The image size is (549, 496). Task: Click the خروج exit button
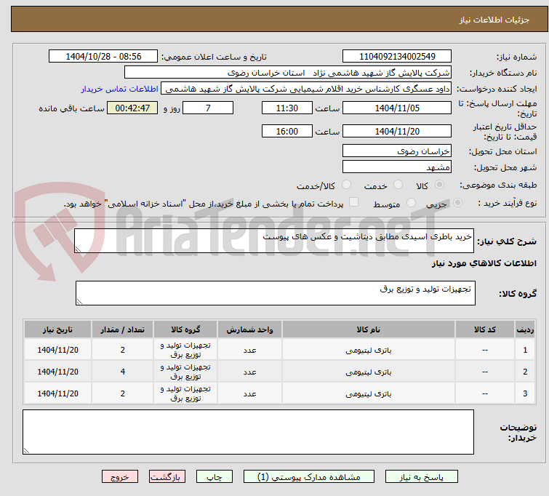(x=120, y=477)
